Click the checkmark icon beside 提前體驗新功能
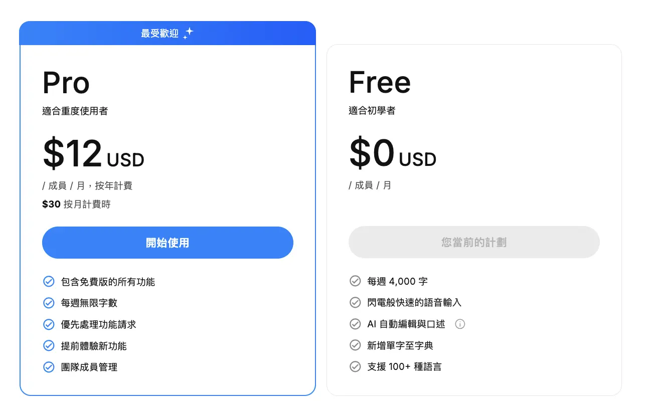649x417 pixels. 49,346
